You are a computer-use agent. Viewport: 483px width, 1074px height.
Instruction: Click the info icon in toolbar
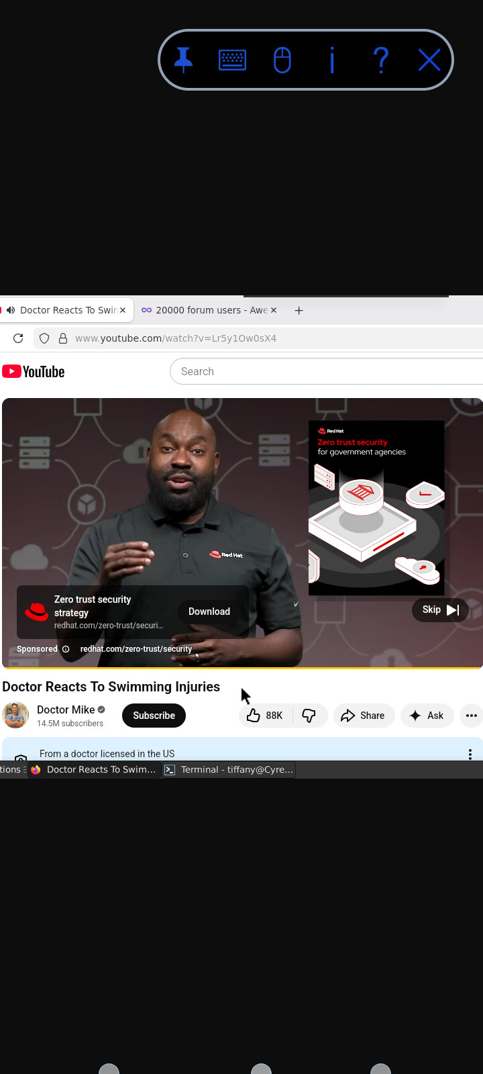tap(332, 60)
